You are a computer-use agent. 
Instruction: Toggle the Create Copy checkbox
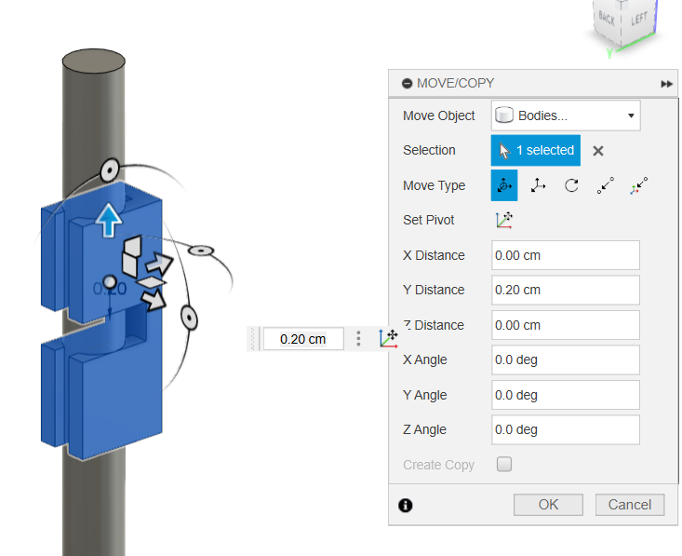[x=504, y=465]
